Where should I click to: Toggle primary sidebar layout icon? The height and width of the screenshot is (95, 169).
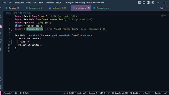click(139, 2)
